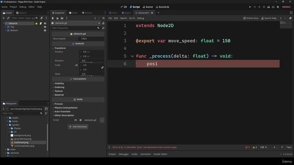Open the Script property dropdown arrow

(x=102, y=120)
